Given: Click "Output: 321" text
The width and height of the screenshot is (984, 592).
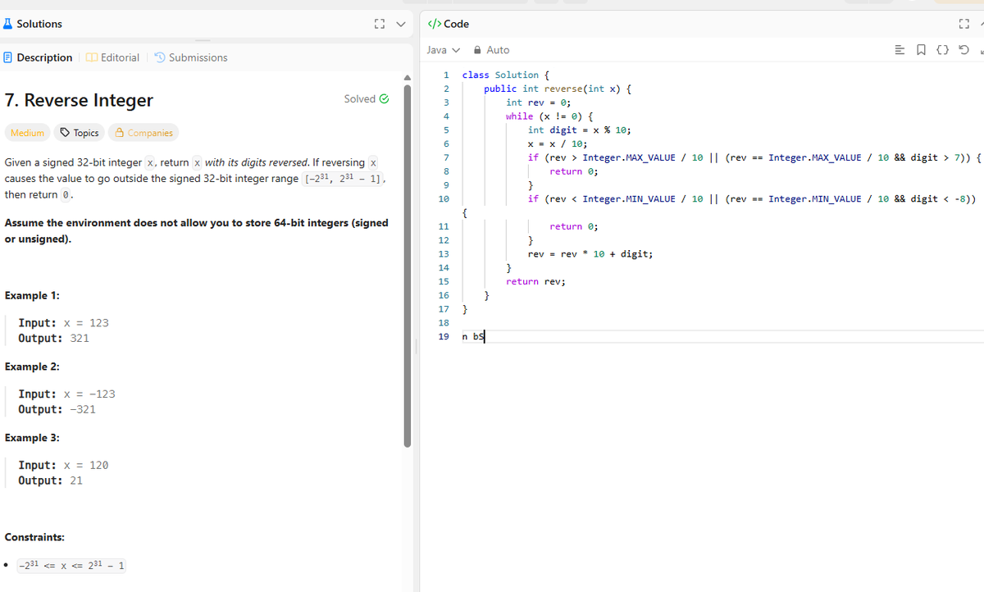Looking at the screenshot, I should (x=53, y=338).
